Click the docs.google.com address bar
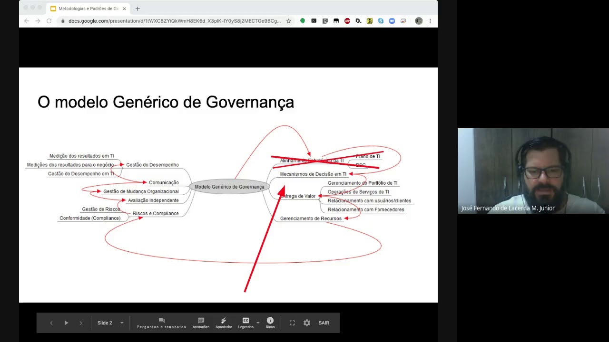The width and height of the screenshot is (609, 342). click(x=175, y=21)
